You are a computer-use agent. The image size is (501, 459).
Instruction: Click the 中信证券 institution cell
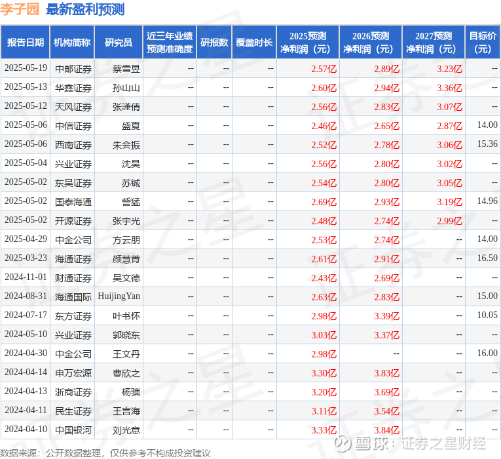[x=73, y=126]
